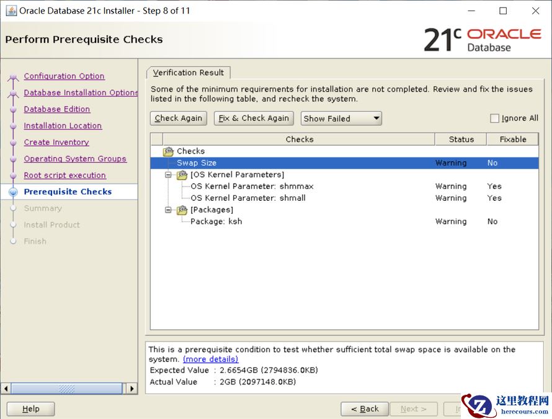Maximize the installer window
552x419 pixels.
pos(504,11)
